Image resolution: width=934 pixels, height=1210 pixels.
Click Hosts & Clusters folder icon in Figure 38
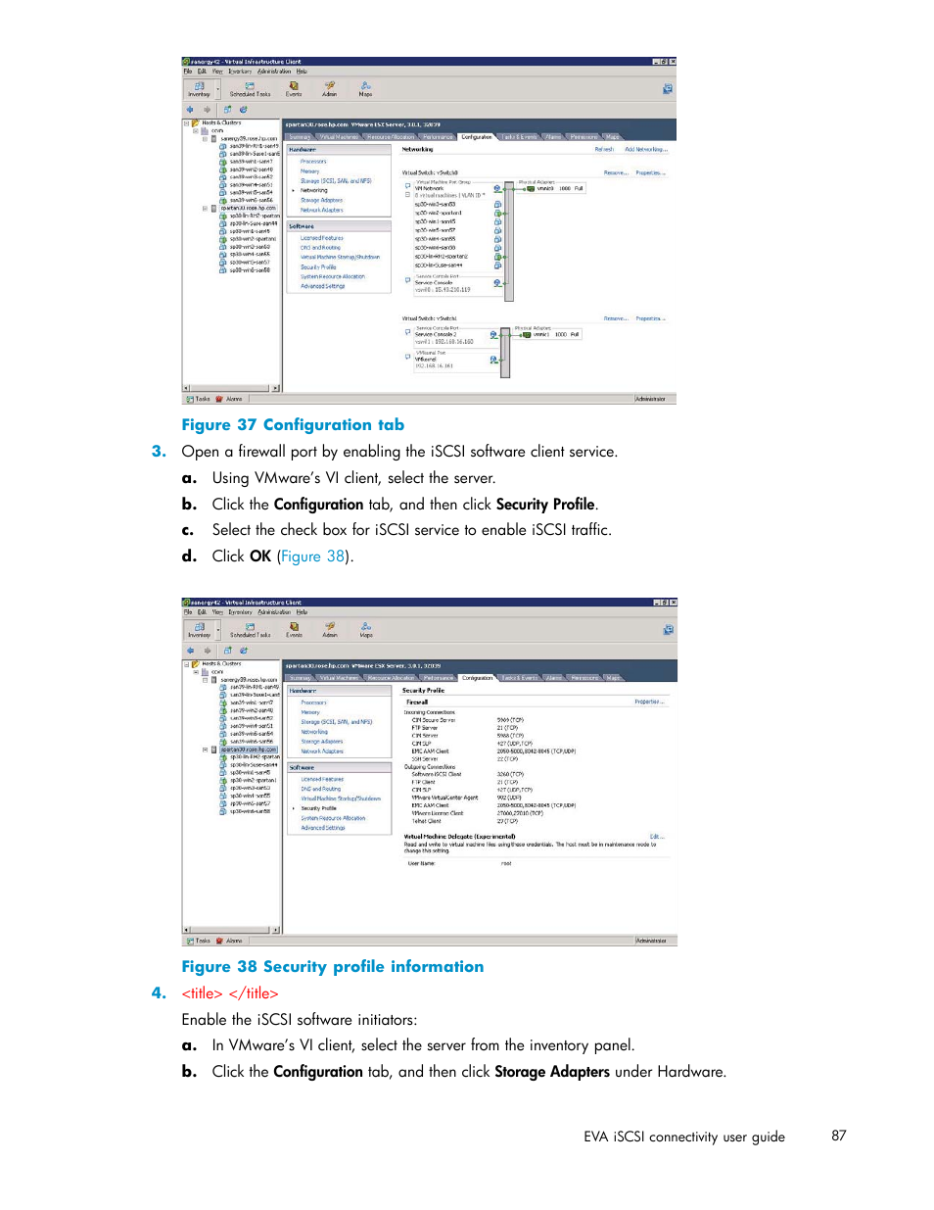[x=196, y=663]
